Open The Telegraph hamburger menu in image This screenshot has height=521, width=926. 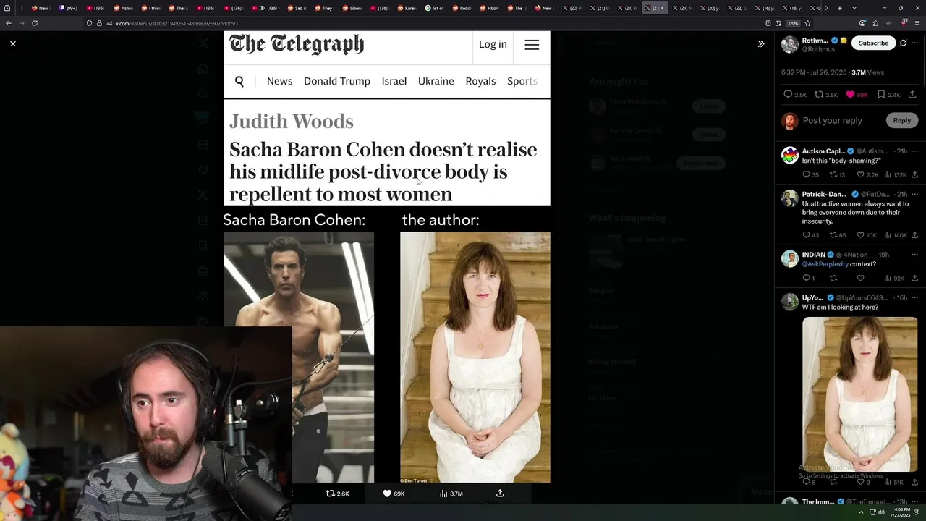point(532,45)
